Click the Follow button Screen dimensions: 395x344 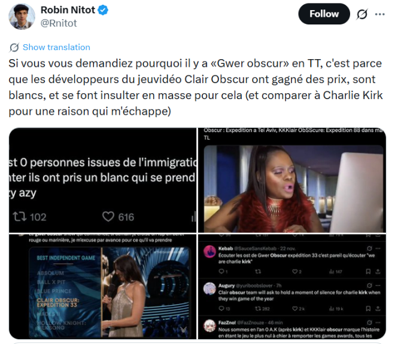coord(324,14)
